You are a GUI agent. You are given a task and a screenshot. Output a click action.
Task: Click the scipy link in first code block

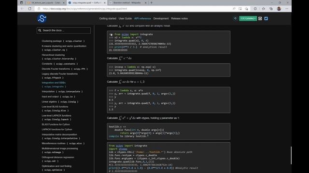125,34
